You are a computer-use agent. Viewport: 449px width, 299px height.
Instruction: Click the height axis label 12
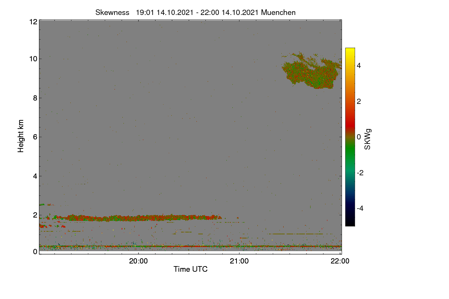33,22
